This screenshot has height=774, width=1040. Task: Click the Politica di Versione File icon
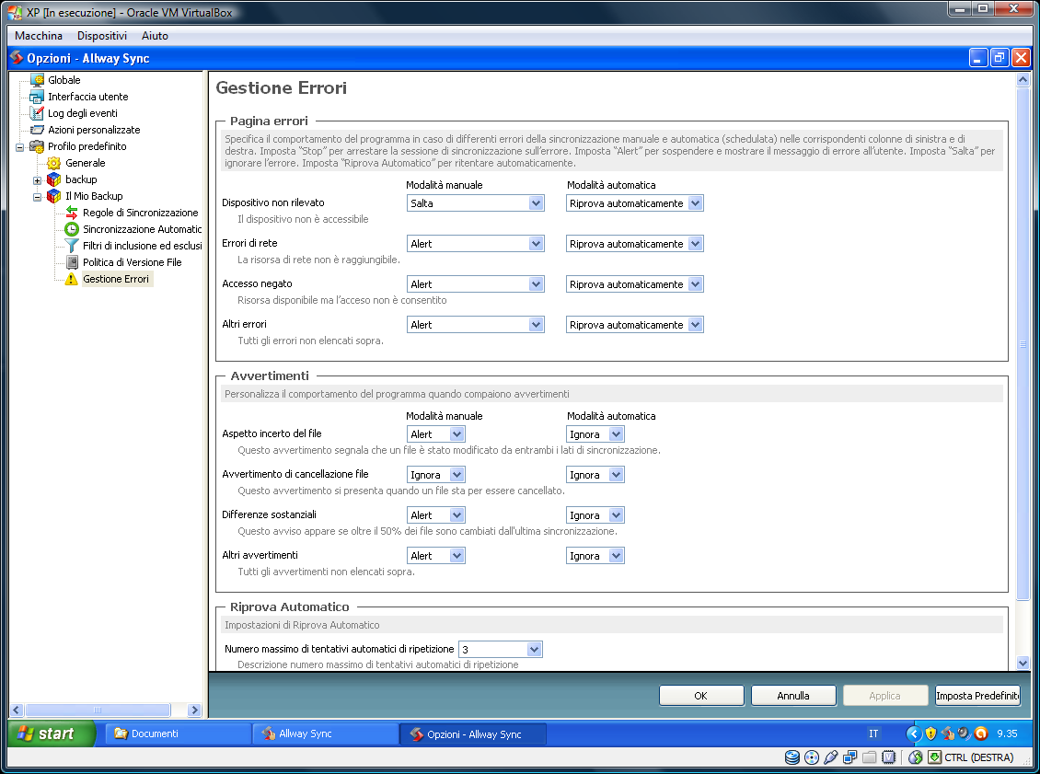click(x=72, y=262)
